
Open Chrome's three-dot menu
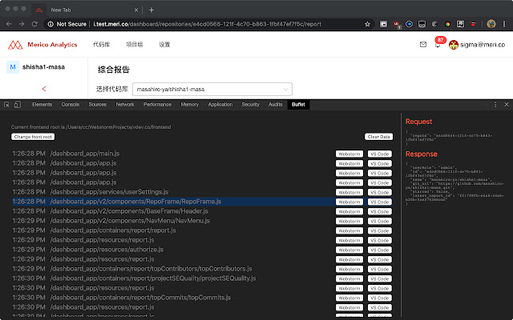(x=504, y=24)
